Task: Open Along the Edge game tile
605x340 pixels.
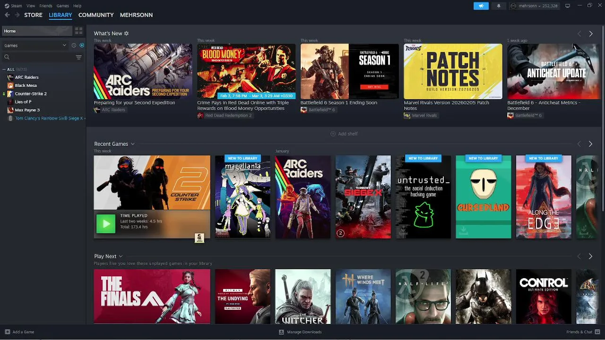Action: click(544, 197)
